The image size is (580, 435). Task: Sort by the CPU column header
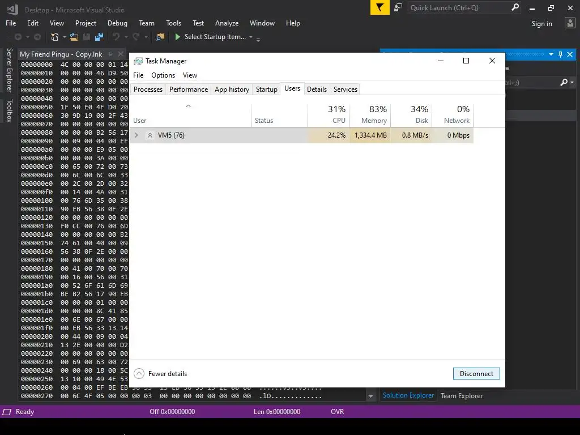click(329, 115)
